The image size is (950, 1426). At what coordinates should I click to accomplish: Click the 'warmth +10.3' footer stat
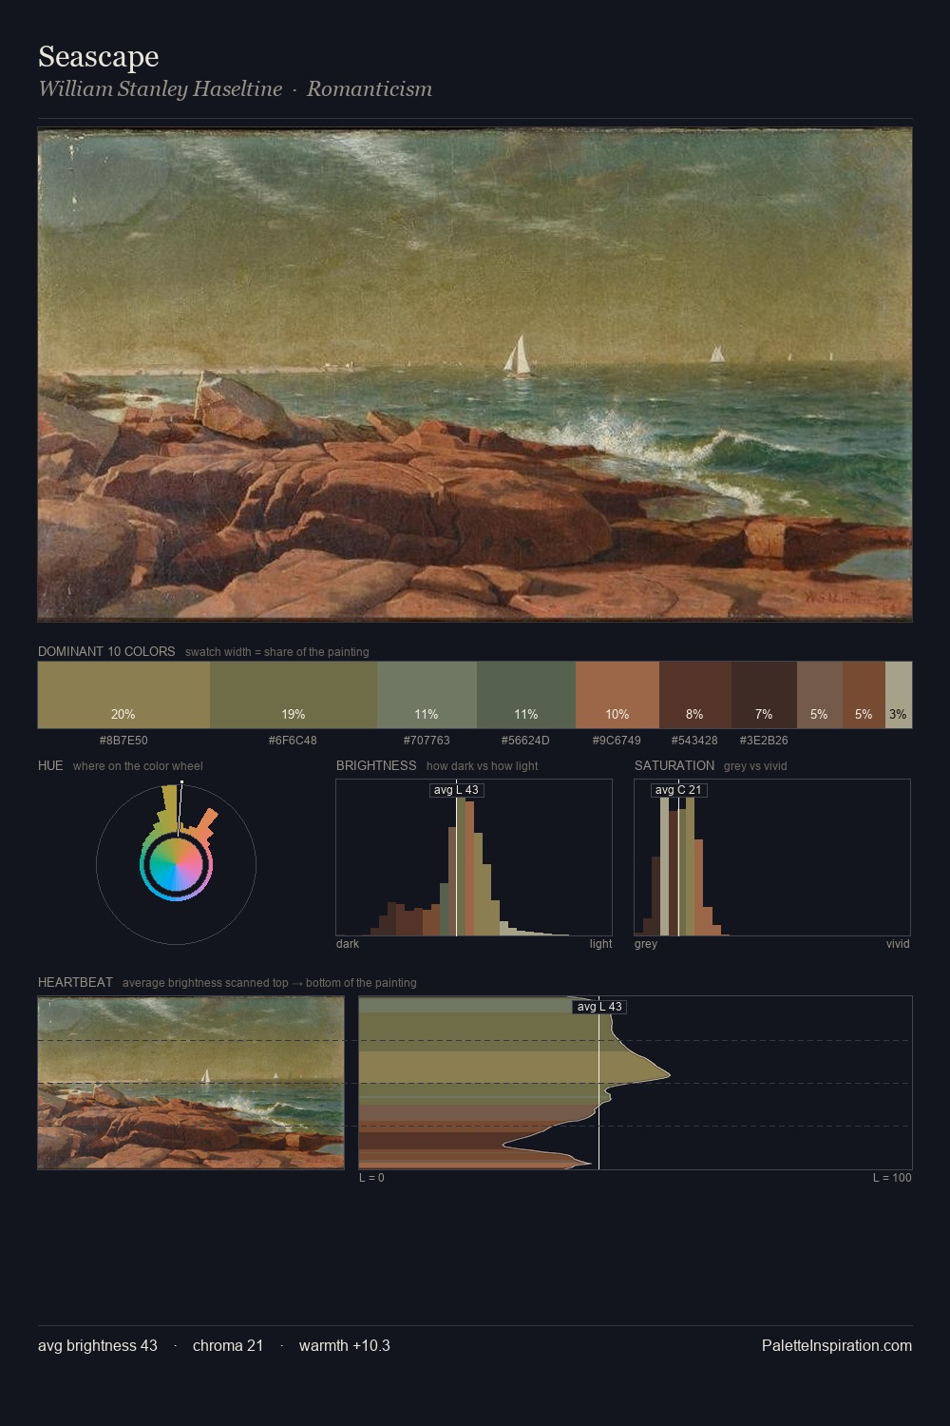point(345,1346)
